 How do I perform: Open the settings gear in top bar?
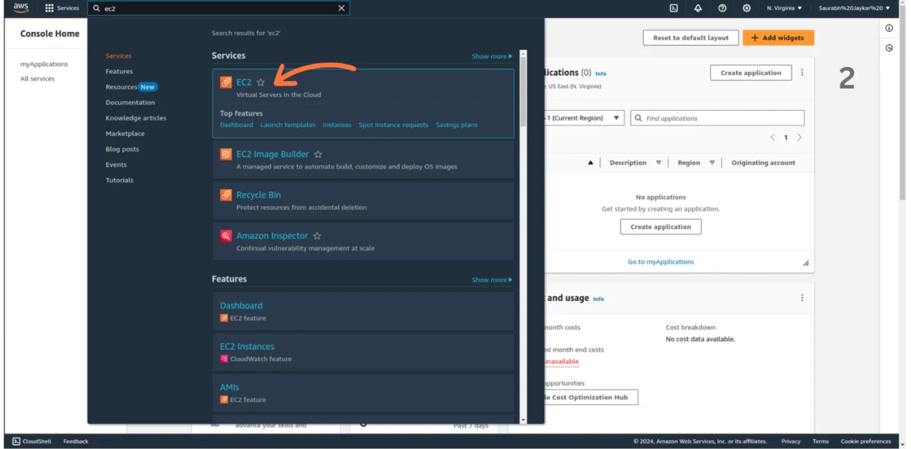[x=746, y=8]
